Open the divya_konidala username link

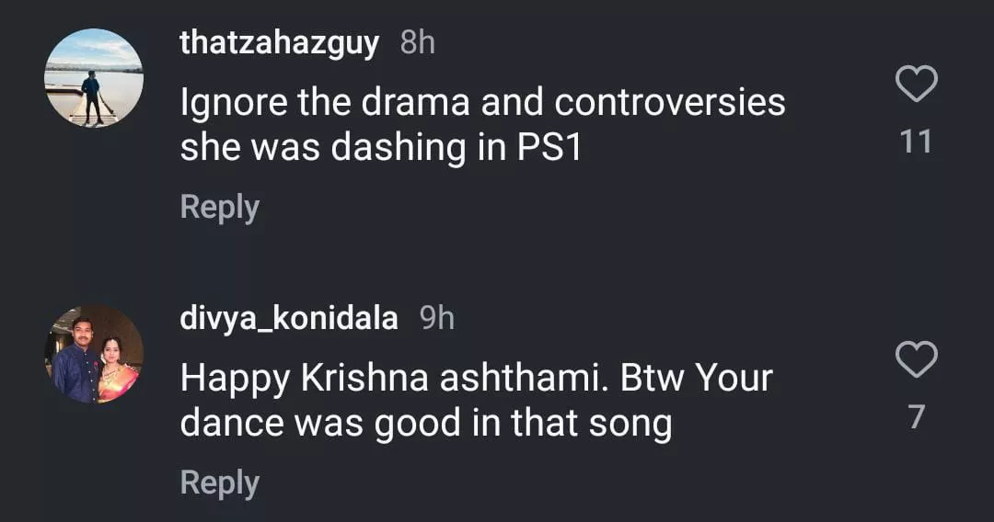[x=289, y=318]
